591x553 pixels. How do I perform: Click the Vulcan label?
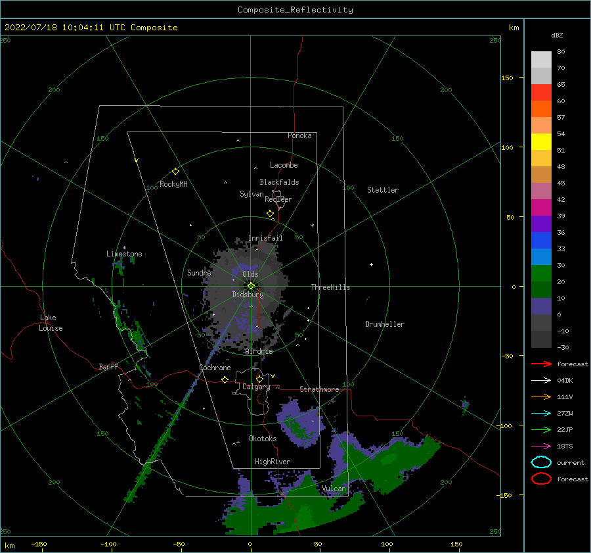(334, 489)
